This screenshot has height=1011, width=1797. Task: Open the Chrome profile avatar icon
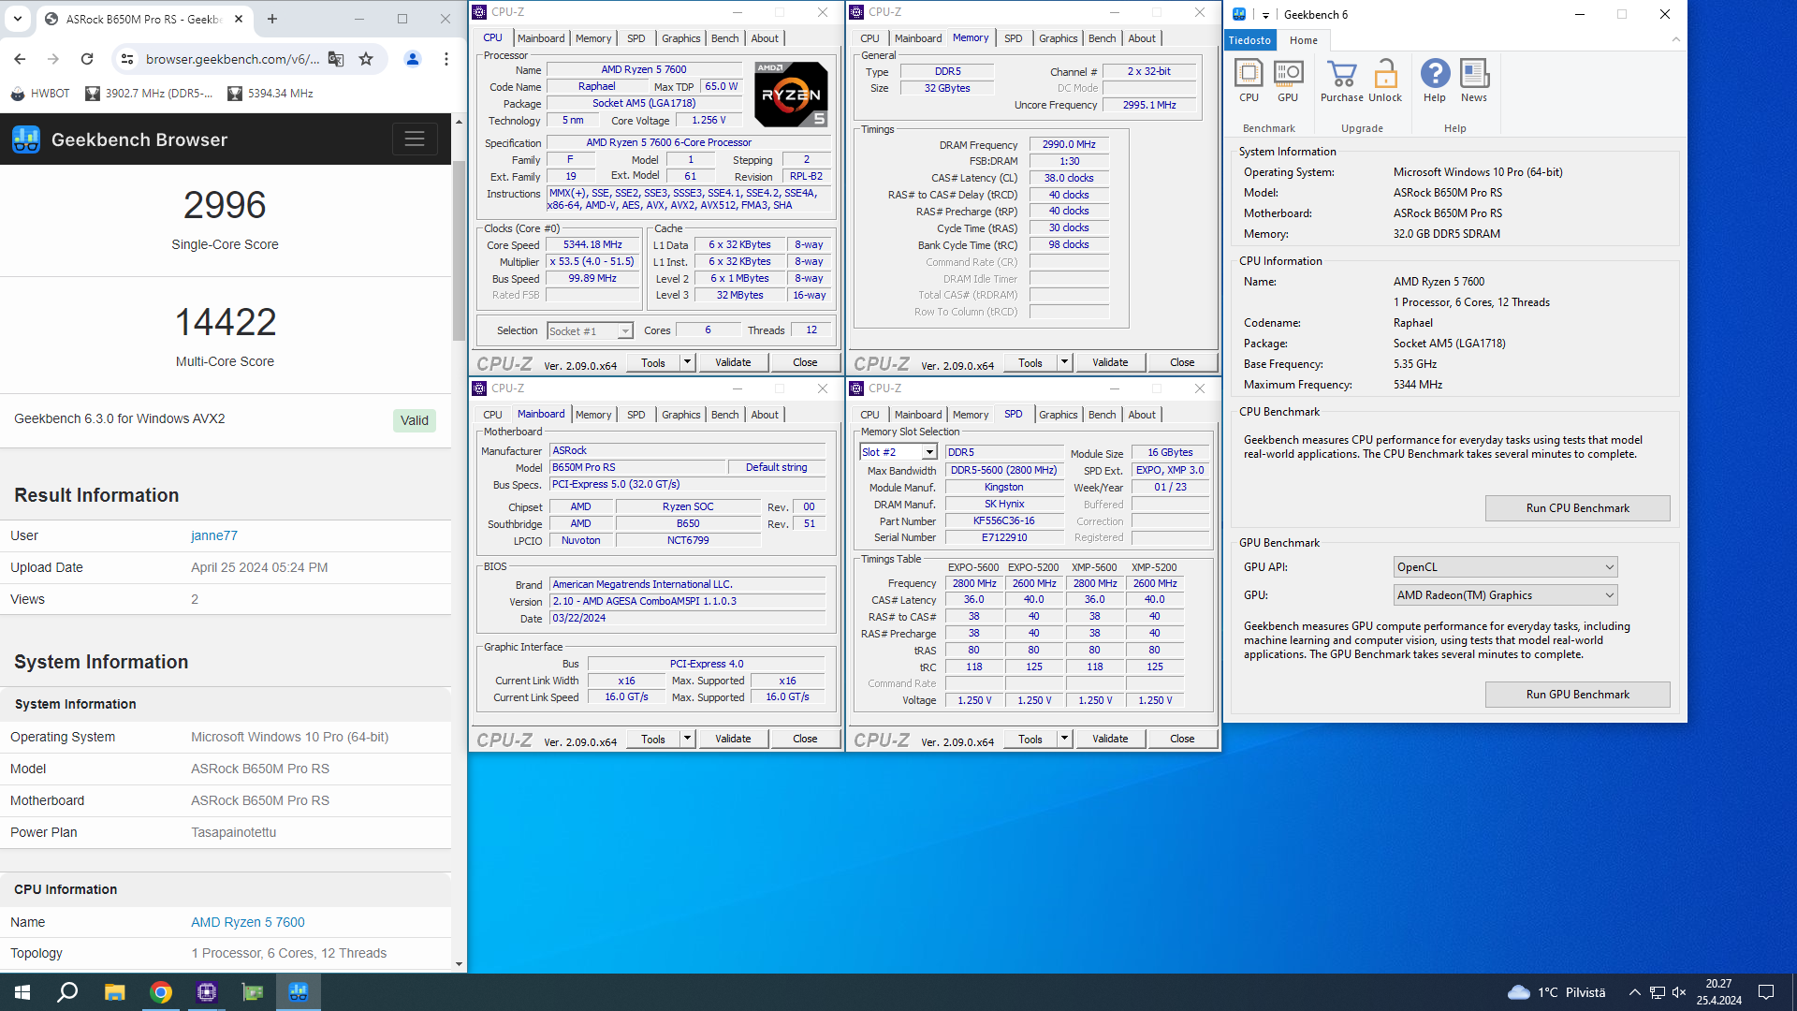coord(412,59)
